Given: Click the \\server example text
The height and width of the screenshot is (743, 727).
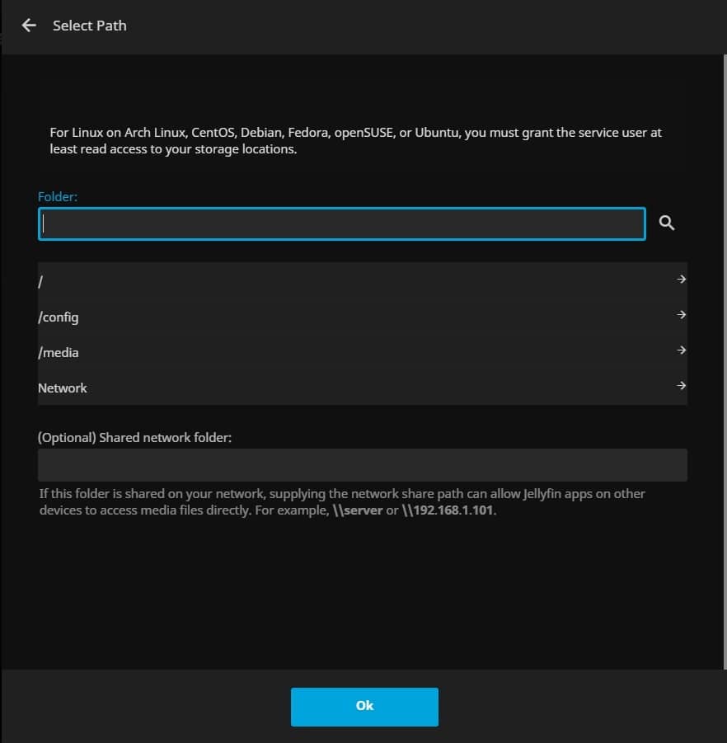Looking at the screenshot, I should (x=358, y=510).
